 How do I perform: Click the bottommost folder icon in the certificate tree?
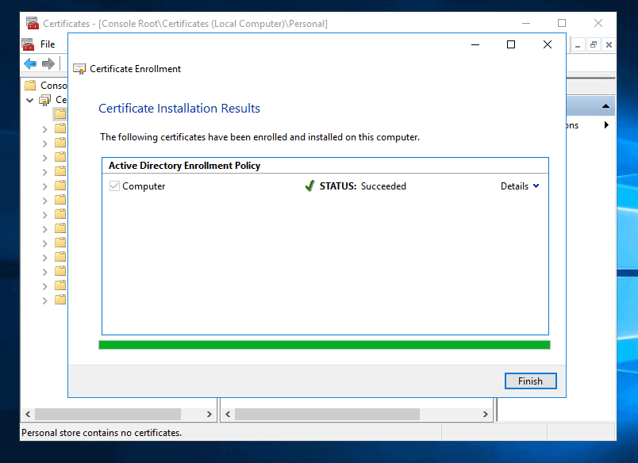[60, 299]
